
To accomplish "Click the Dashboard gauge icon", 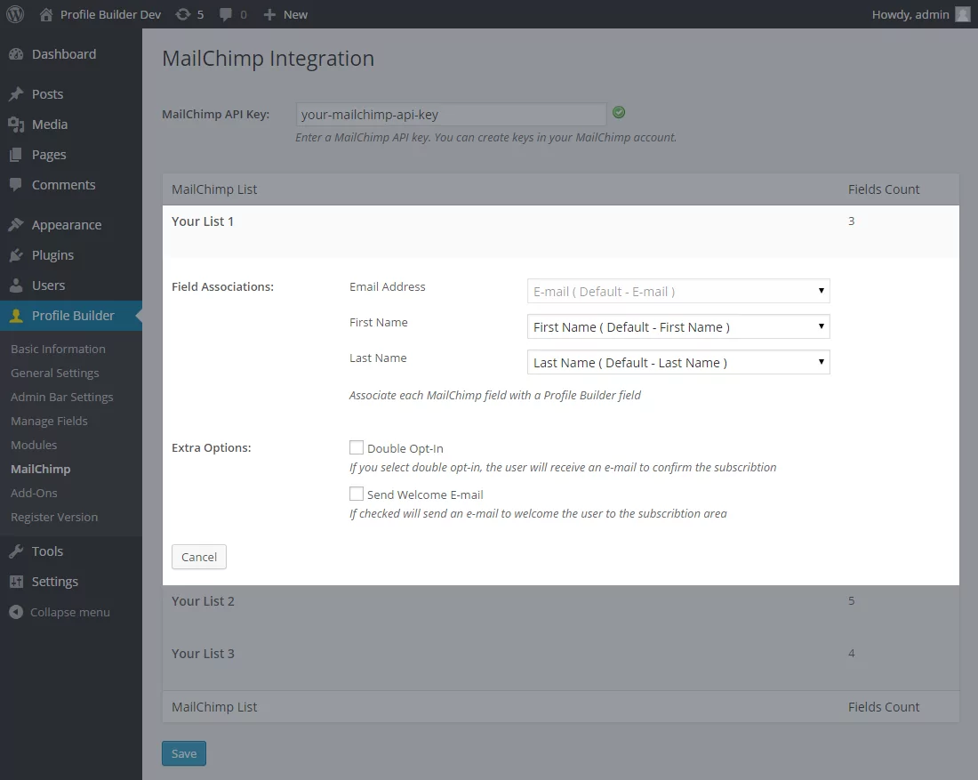I will coord(16,54).
